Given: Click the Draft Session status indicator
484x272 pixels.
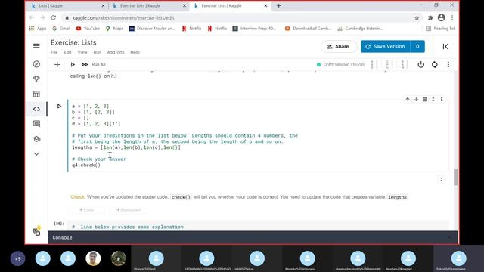Looking at the screenshot, I should (341, 64).
